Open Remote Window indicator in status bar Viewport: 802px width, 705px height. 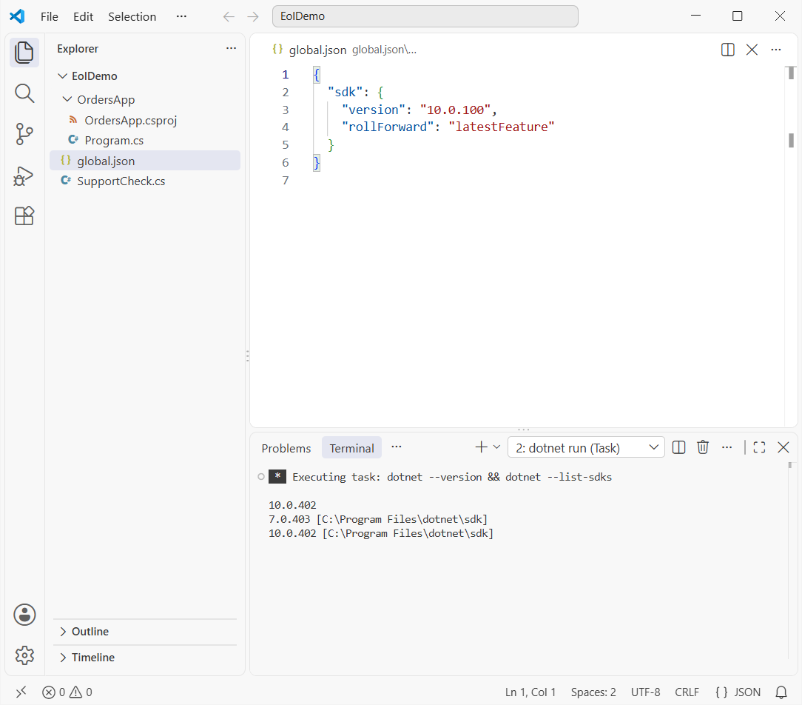pyautogui.click(x=21, y=692)
